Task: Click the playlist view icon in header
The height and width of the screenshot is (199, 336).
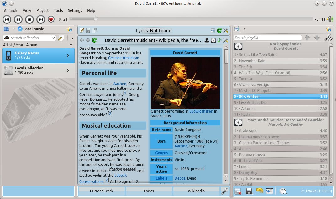Action: [237, 29]
